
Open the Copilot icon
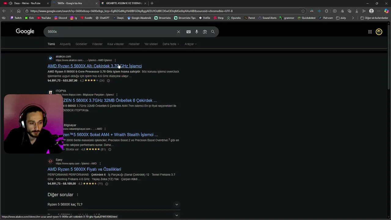(386, 11)
